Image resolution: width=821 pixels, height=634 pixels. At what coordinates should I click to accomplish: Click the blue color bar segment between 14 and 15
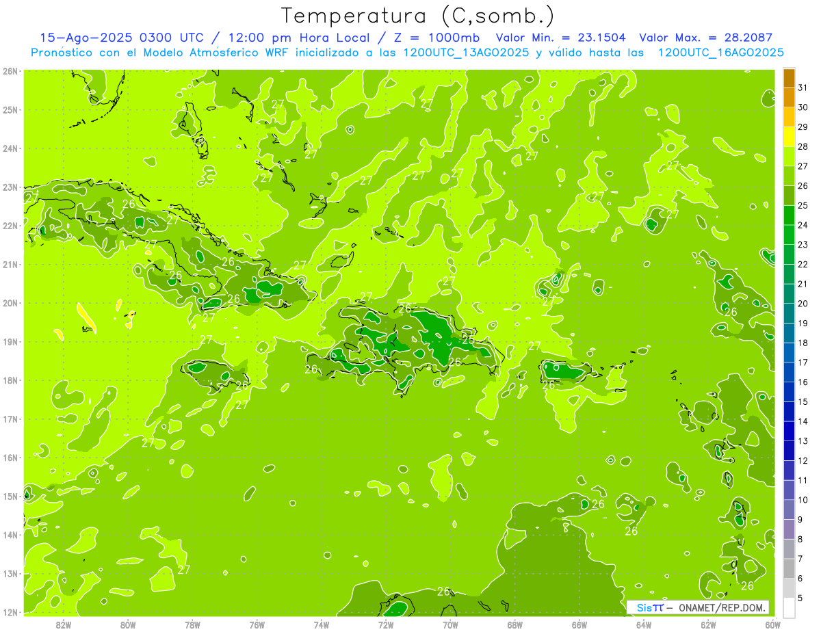point(789,412)
